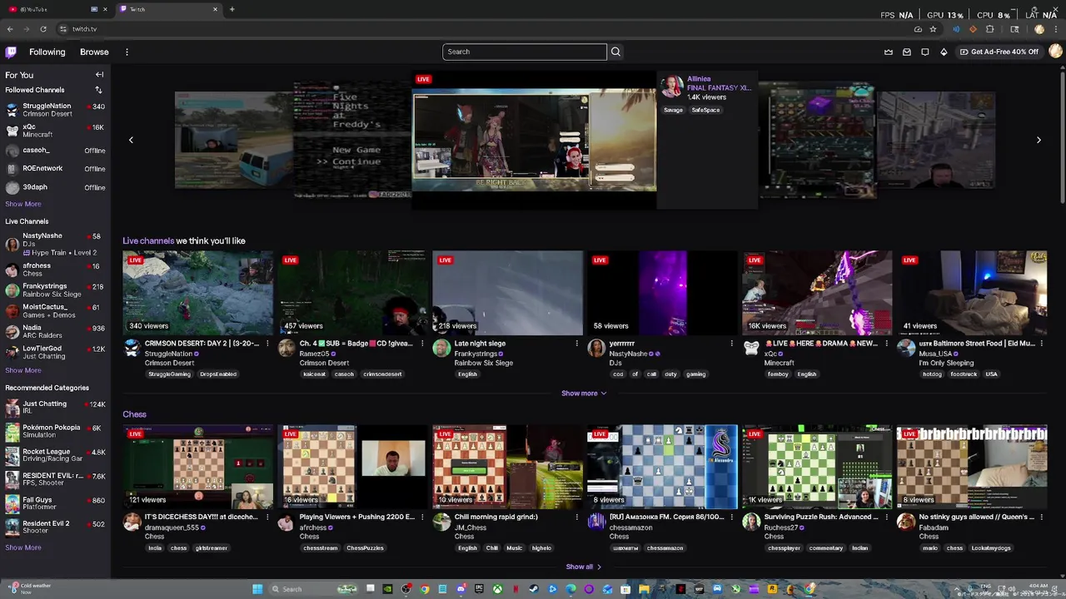Click Get Ad-Free 40% Off button

click(x=999, y=52)
